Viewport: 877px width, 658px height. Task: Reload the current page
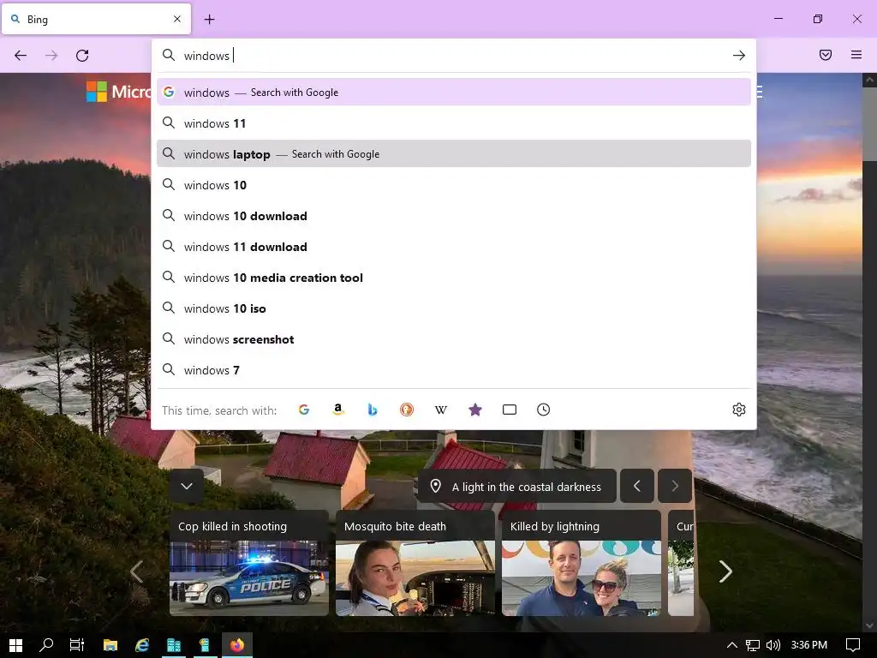(82, 56)
